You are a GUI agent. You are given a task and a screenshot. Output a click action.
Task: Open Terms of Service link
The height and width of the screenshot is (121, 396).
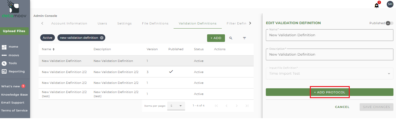14,111
